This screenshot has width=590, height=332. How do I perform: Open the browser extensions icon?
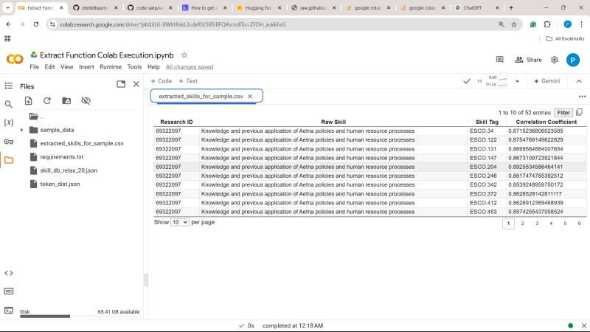click(x=547, y=24)
